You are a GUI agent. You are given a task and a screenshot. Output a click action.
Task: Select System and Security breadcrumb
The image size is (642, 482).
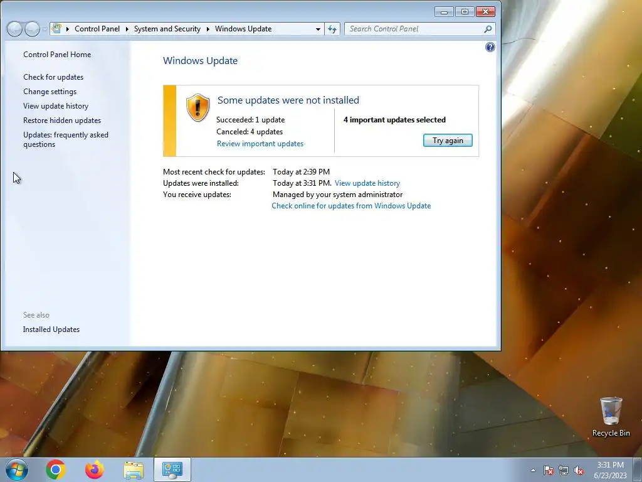pyautogui.click(x=167, y=29)
